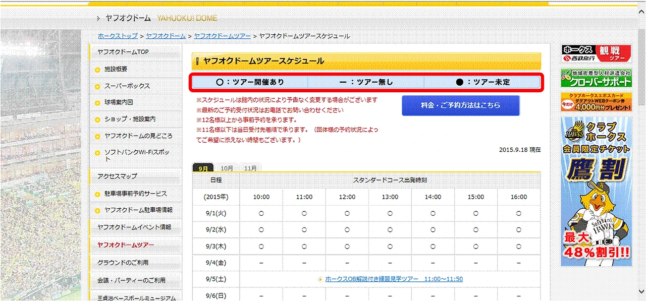The width and height of the screenshot is (646, 301).
Task: Switch to the 10月 tab
Action: click(x=227, y=168)
